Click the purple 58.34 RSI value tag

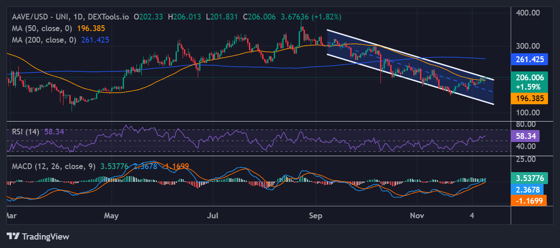tap(525, 136)
